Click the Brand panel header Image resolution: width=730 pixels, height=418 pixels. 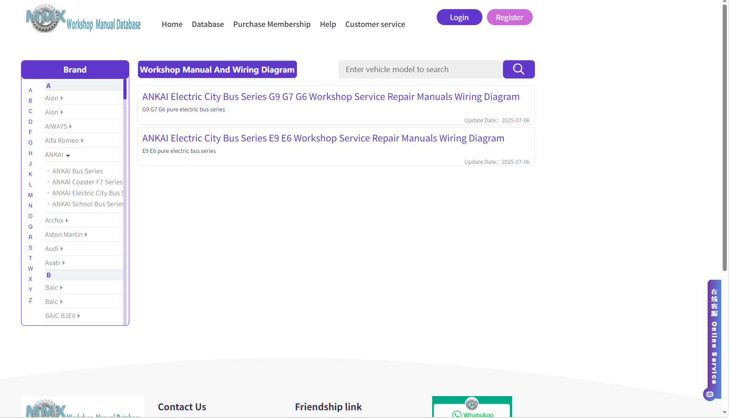pos(75,69)
